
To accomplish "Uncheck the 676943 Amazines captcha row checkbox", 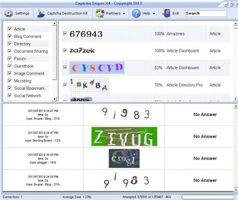I will pos(65,34).
